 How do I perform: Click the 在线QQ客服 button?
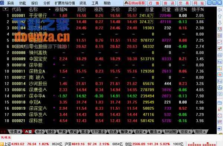tap(135, 3)
